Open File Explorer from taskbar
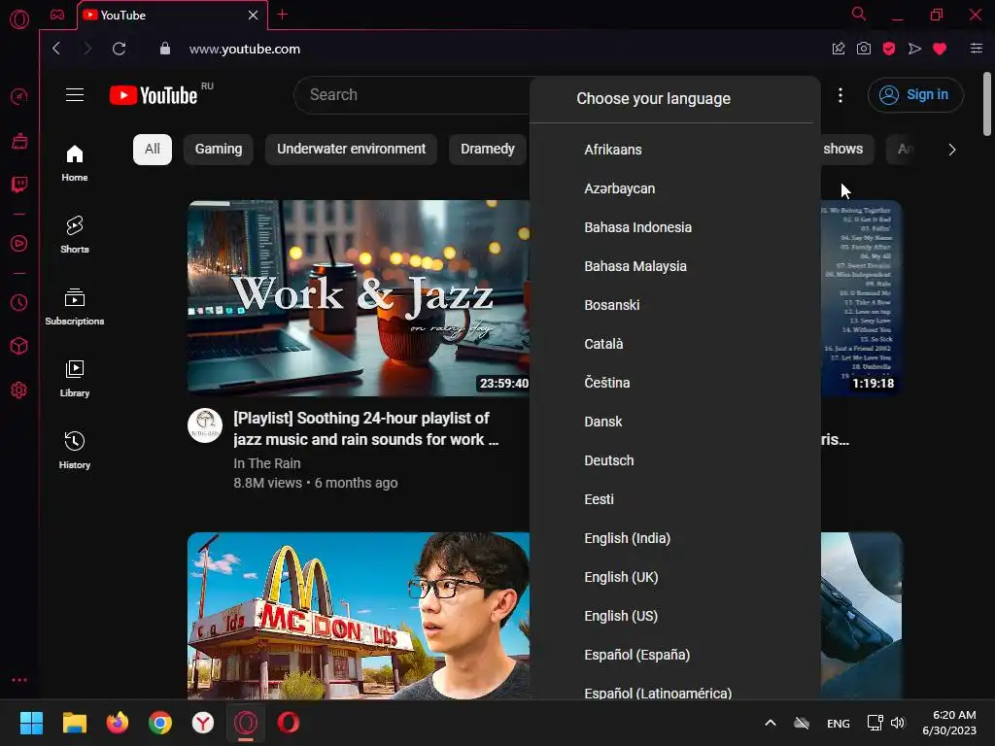Image resolution: width=995 pixels, height=746 pixels. click(x=74, y=723)
